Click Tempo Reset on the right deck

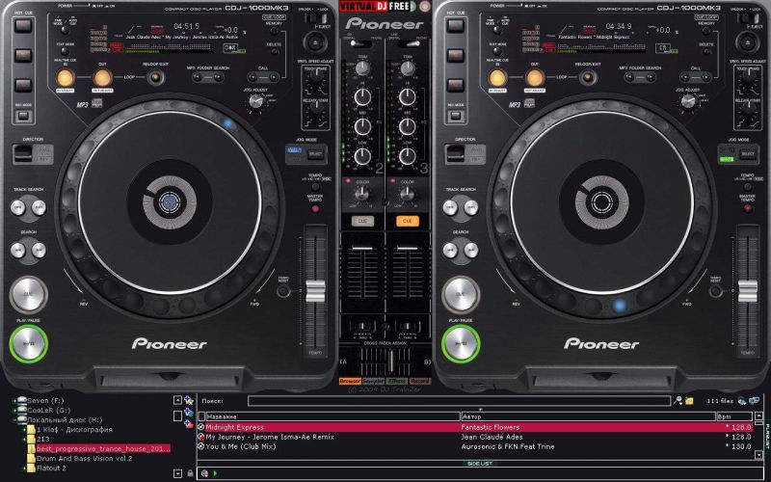tap(714, 290)
